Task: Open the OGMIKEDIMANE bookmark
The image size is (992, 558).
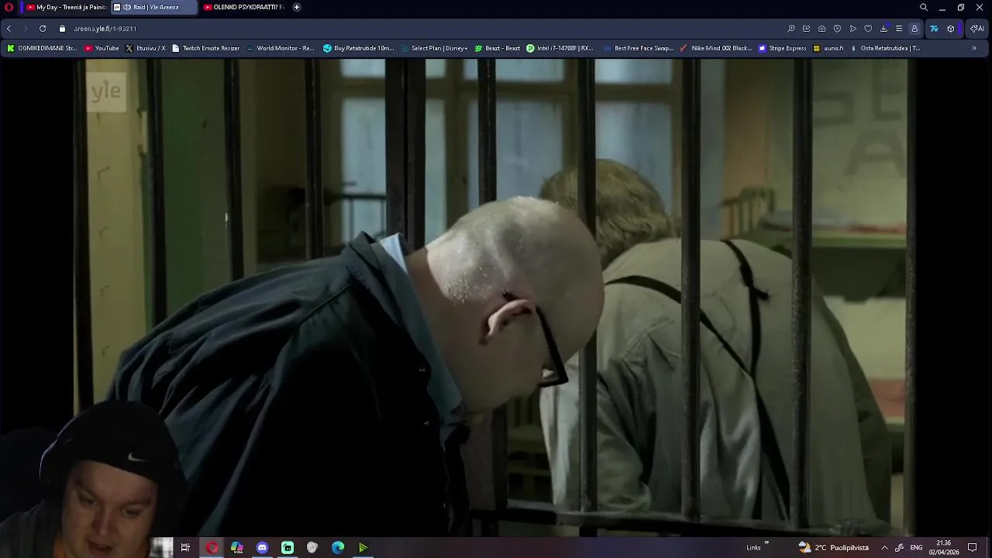Action: [x=42, y=48]
